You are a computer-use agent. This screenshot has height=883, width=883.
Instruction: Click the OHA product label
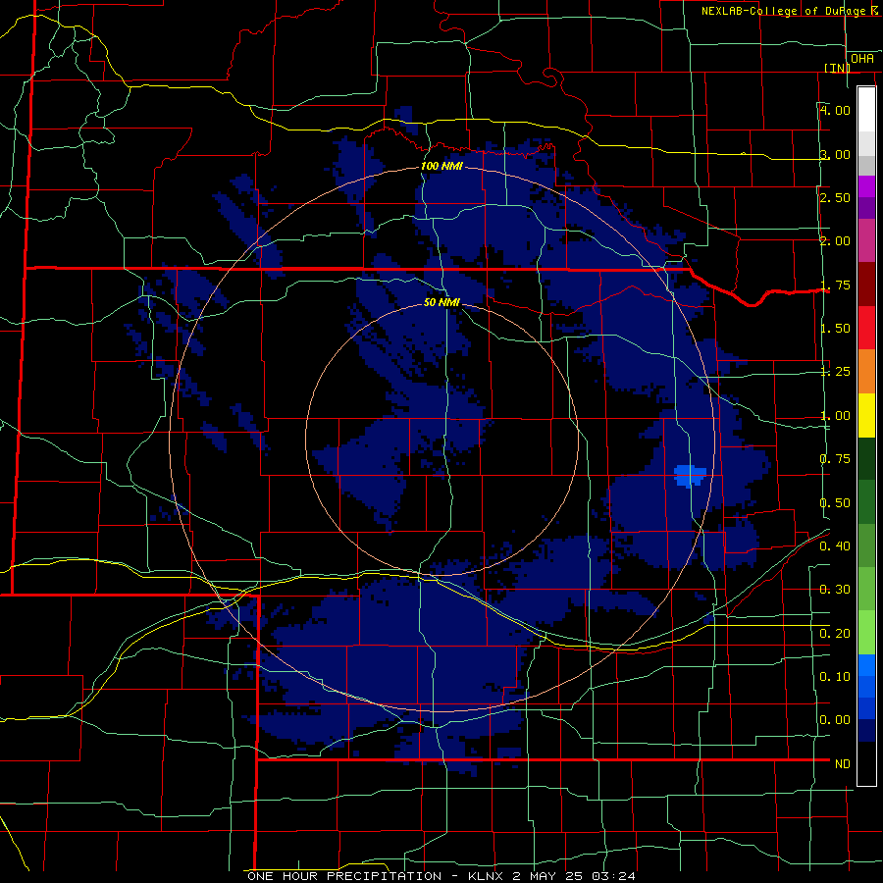862,59
